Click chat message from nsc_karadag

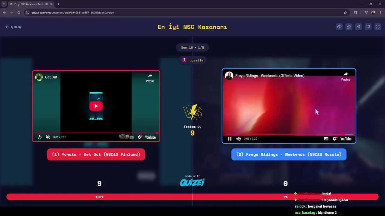pyautogui.click(x=316, y=213)
